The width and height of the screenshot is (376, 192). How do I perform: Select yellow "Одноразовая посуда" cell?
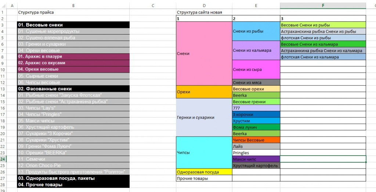204,172
